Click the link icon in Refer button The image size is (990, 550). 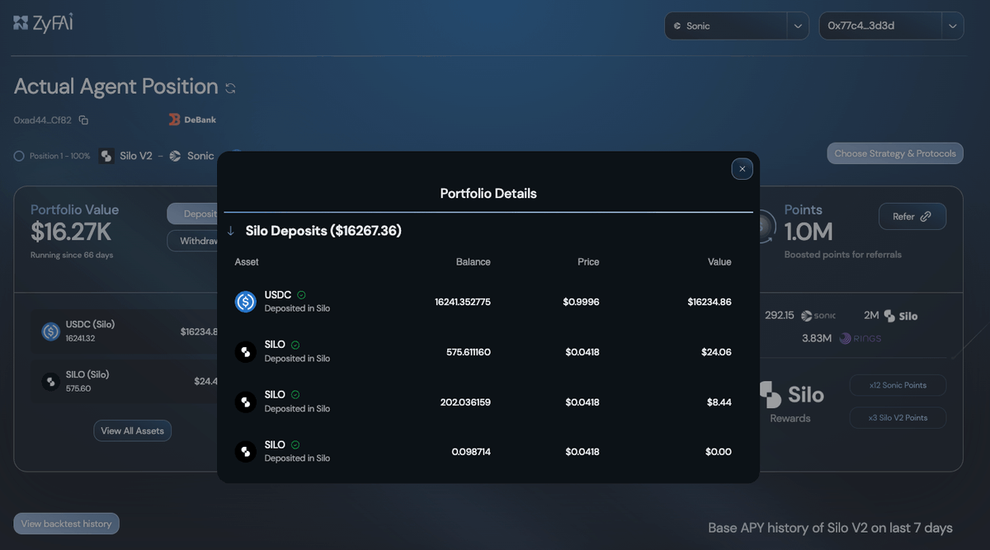pyautogui.click(x=926, y=216)
